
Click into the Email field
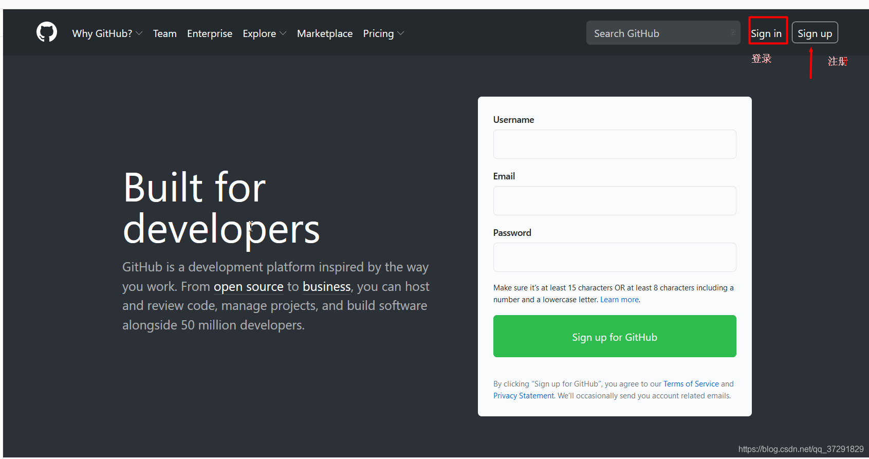615,200
